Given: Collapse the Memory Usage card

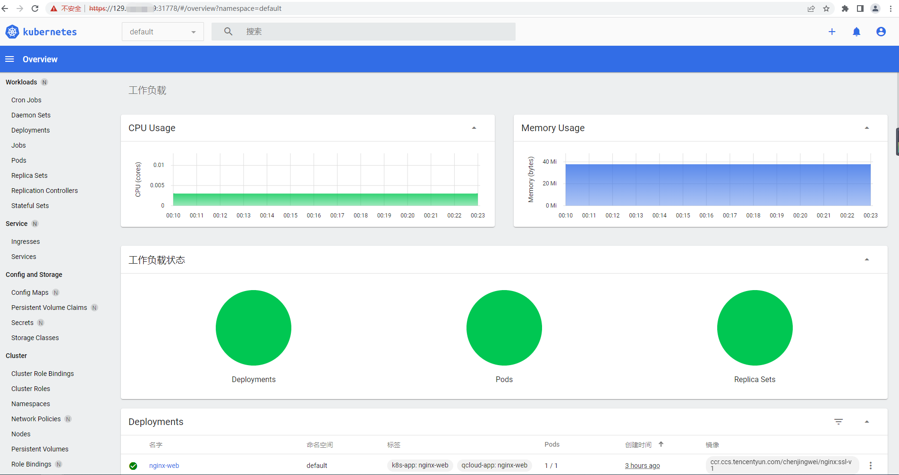Looking at the screenshot, I should click(867, 128).
